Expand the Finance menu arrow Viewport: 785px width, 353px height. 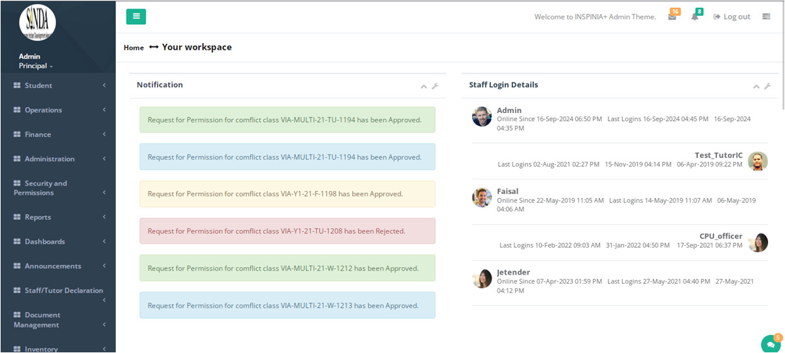[x=105, y=135]
